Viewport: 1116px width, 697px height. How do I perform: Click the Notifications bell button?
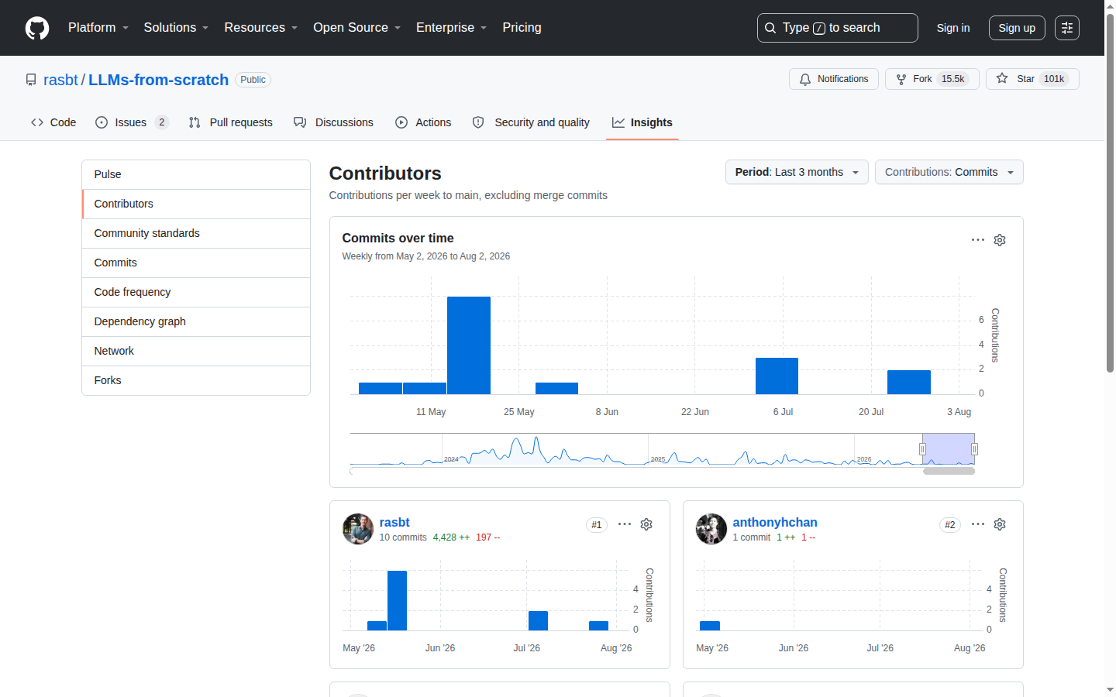(x=834, y=79)
